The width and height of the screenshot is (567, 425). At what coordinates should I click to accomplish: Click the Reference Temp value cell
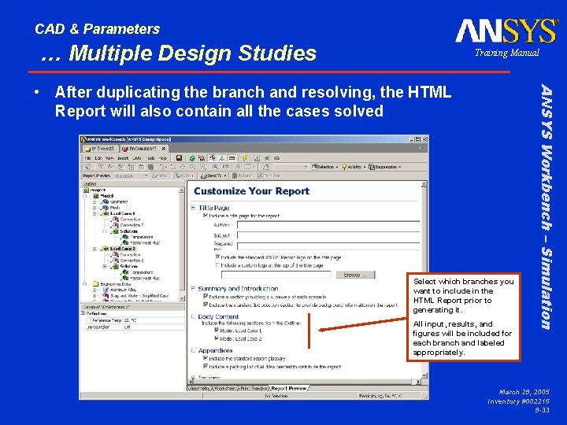154,320
